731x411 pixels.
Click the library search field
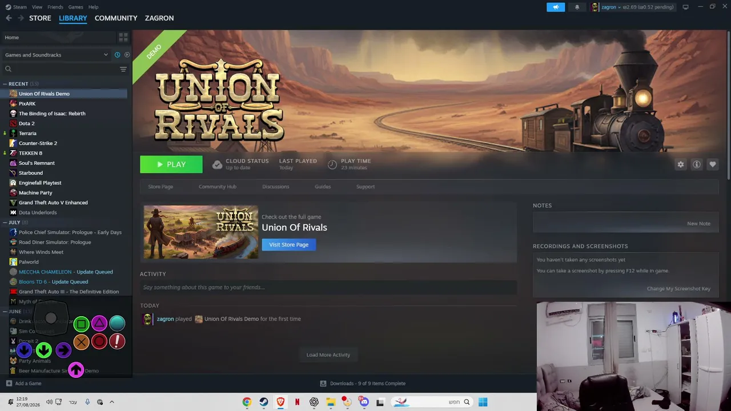pyautogui.click(x=60, y=69)
